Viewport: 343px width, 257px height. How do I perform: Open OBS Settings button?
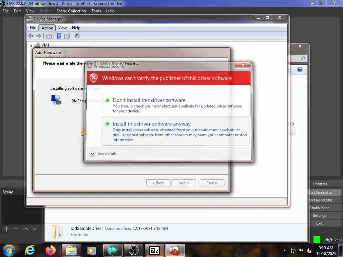coord(326,216)
